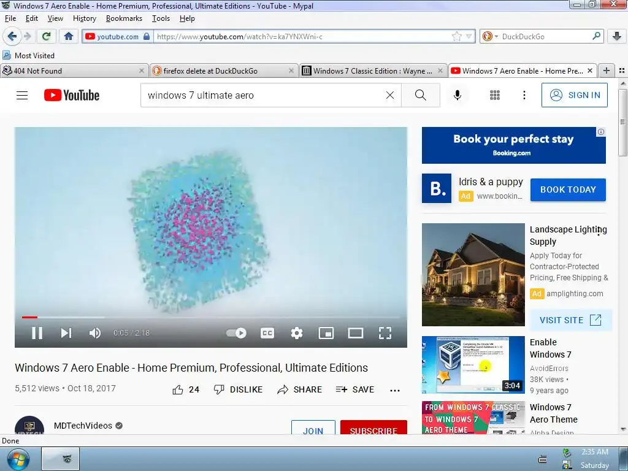Open Landscape Lighting Supply ad options menu
628x471 pixels.
pyautogui.click(x=599, y=231)
